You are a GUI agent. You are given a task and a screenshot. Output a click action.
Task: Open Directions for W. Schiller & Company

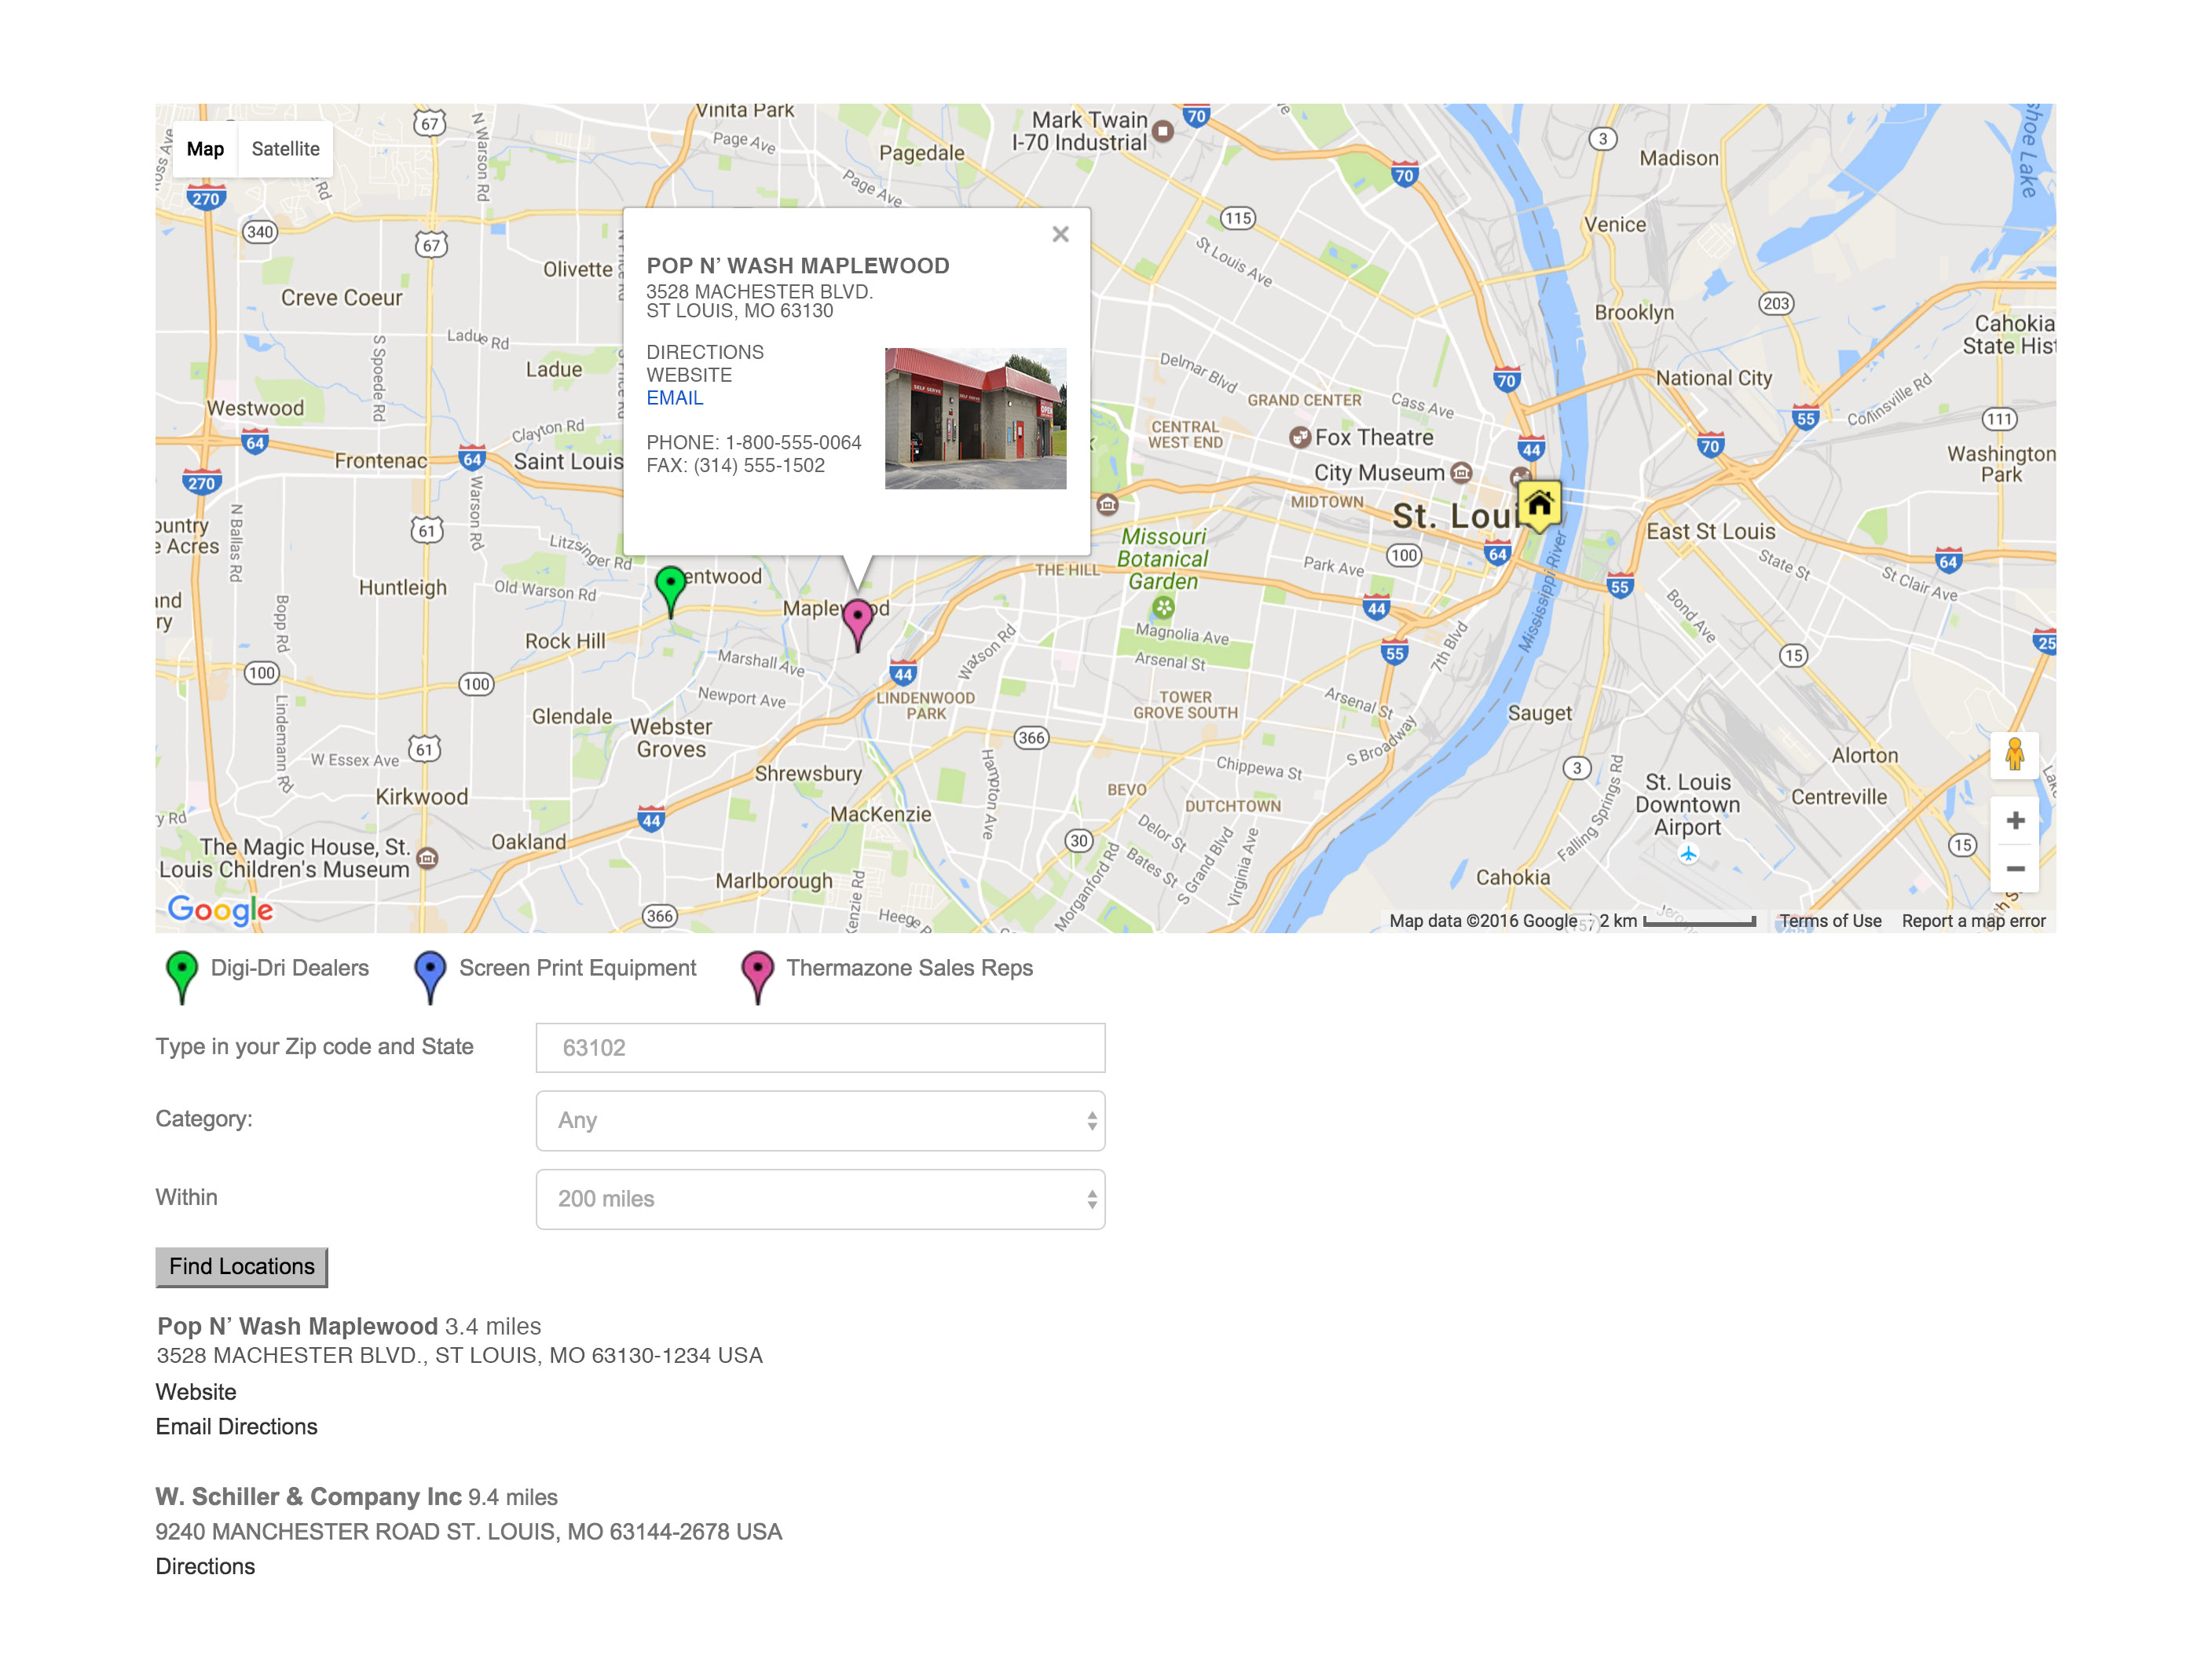pos(205,1567)
